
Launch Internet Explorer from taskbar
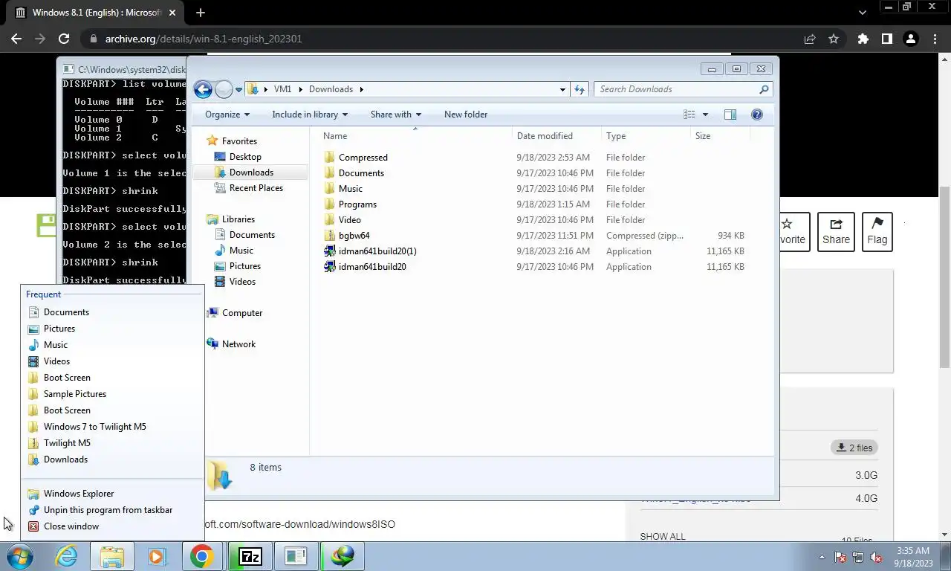(67, 556)
